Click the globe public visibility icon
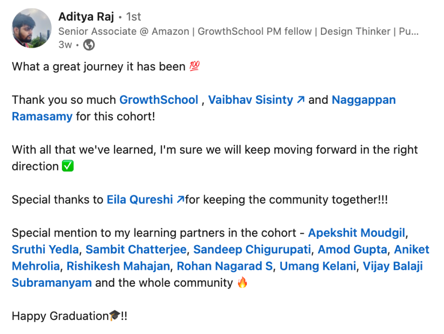Screen dimensions: 444x334 [89, 45]
